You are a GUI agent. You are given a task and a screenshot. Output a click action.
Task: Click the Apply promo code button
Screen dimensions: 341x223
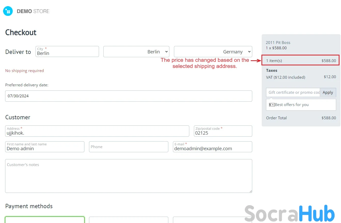pos(328,92)
